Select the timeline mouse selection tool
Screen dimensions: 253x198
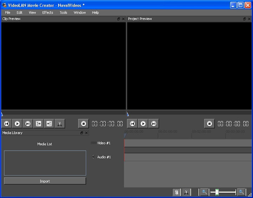coord(176,192)
